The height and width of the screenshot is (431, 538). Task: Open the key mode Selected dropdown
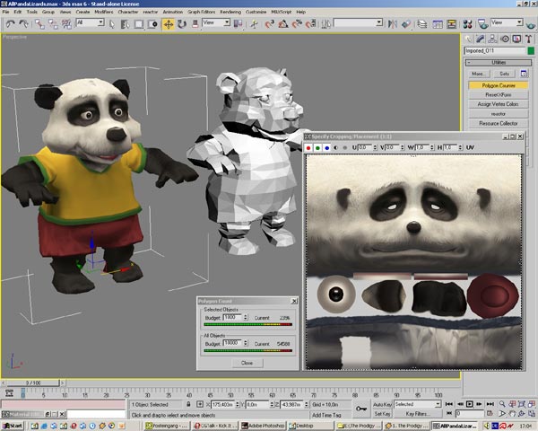417,404
